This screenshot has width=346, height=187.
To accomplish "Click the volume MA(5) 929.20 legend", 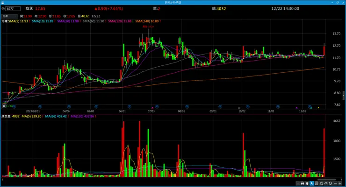I will (32, 116).
